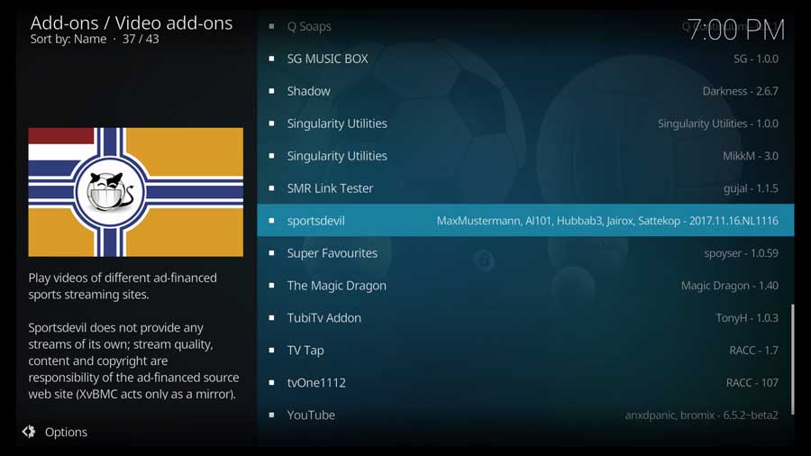Click the sportsdevil flag artwork thumbnail
This screenshot has width=811, height=456.
(x=135, y=192)
